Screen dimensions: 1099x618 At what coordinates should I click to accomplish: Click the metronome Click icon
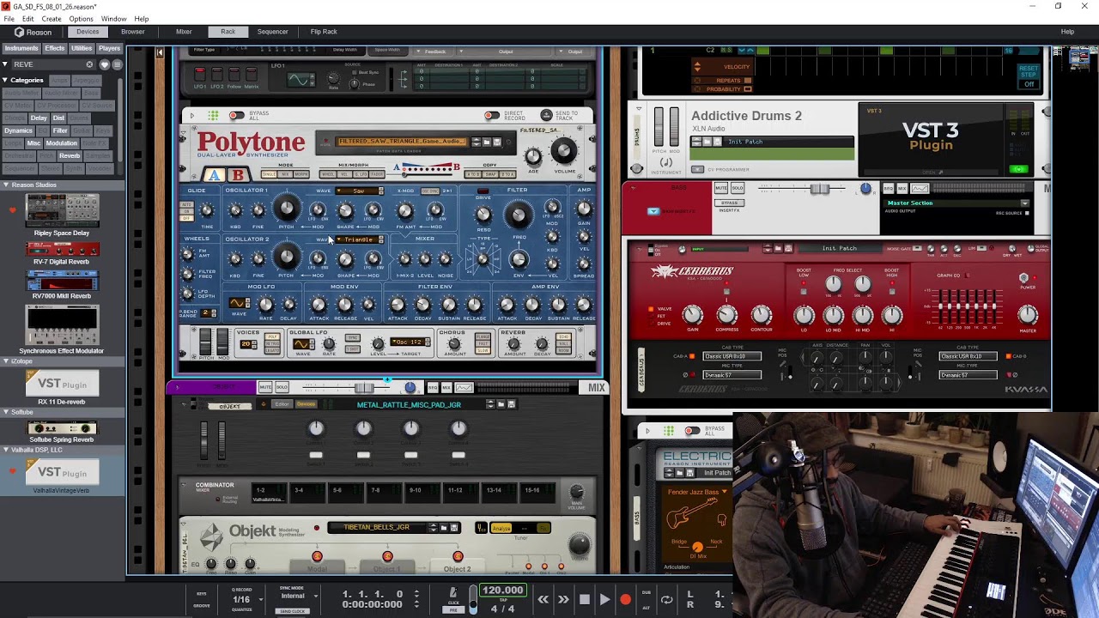point(453,593)
